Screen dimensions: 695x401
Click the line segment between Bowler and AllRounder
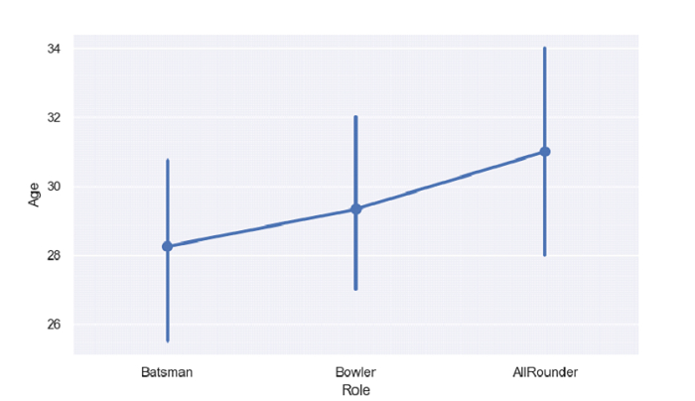point(450,181)
